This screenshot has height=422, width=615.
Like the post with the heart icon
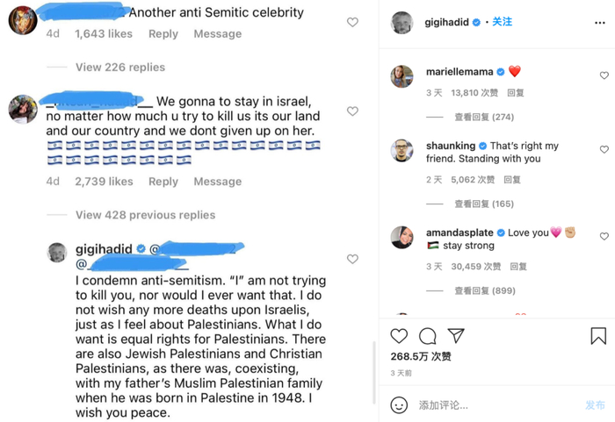tap(399, 336)
